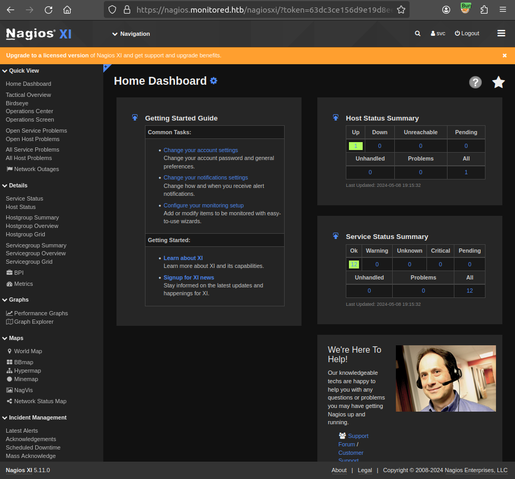Expand the Navigation dropdown
Image resolution: width=515 pixels, height=479 pixels.
[x=131, y=34]
